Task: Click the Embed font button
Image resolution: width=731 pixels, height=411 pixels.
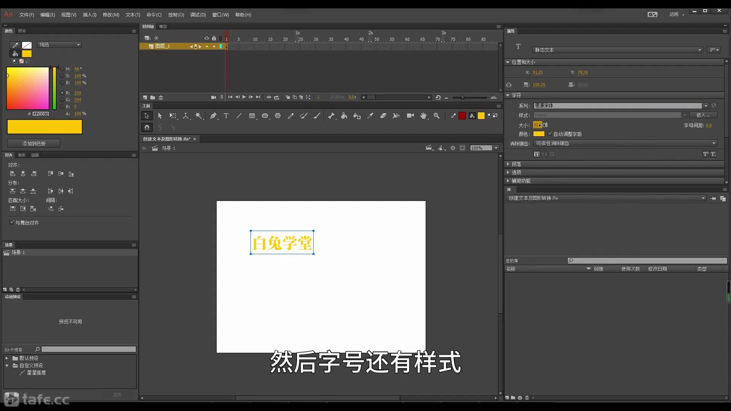Action: coord(703,115)
